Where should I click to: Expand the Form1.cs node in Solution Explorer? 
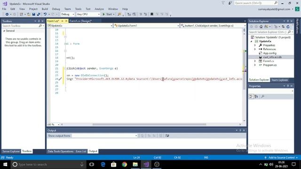pos(255,61)
